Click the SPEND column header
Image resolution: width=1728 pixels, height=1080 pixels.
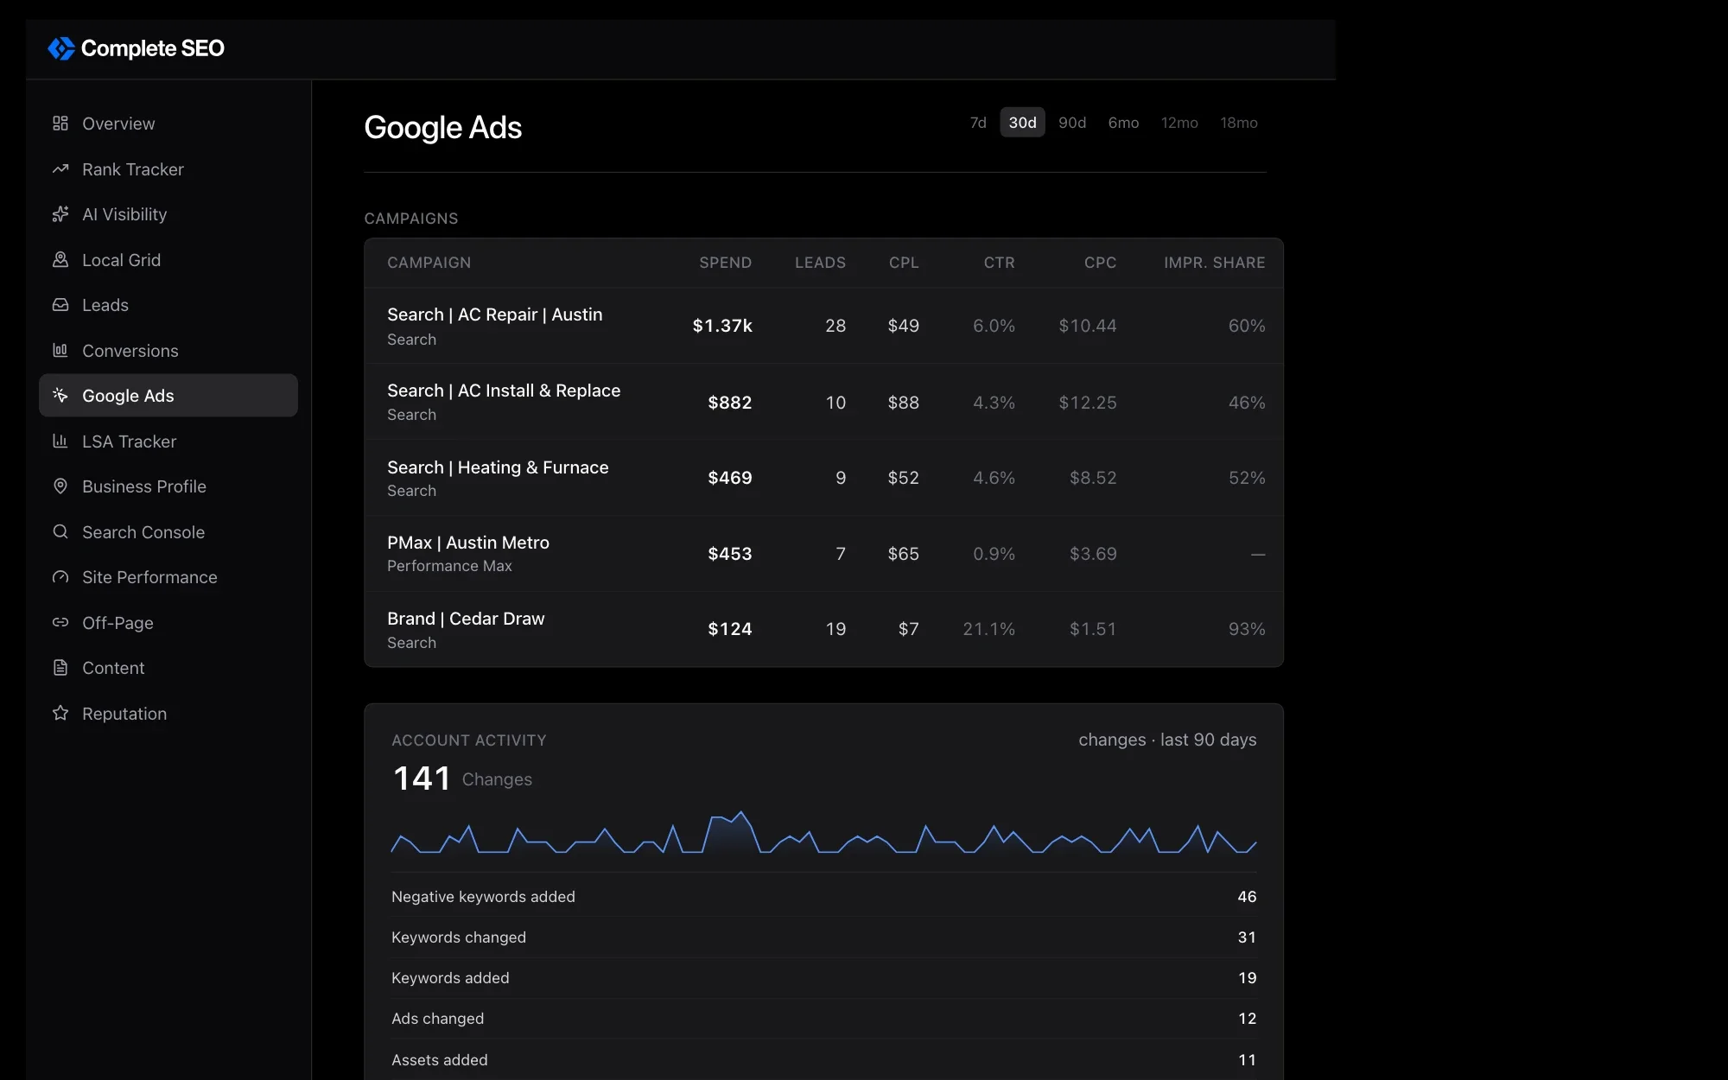click(725, 263)
